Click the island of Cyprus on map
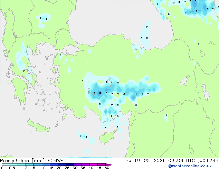 point(107,137)
